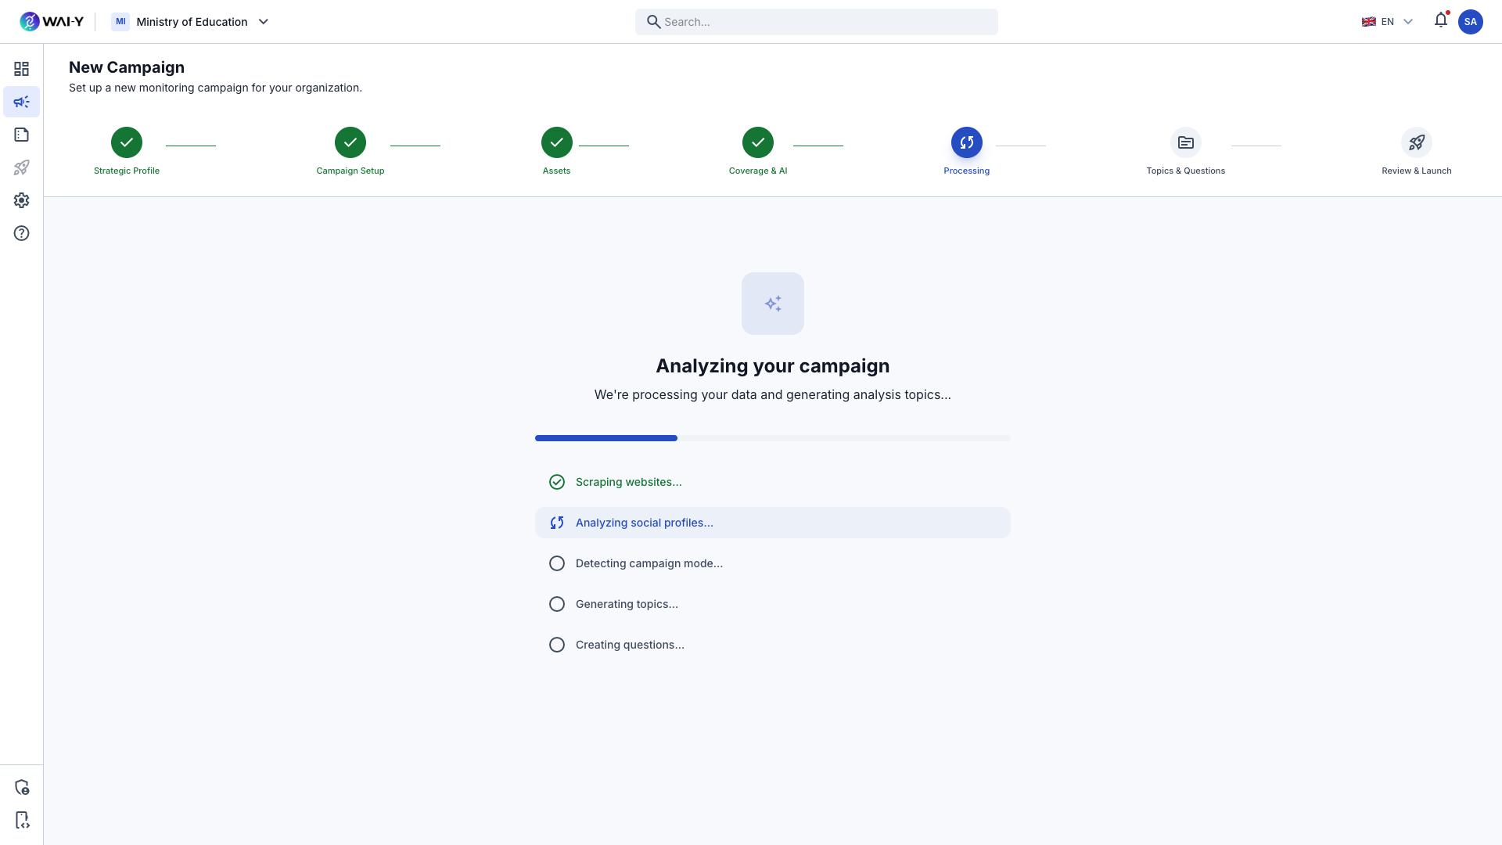Screen dimensions: 1502x845
Task: Click the mobile developer code icon in sidebar
Action: (21, 820)
